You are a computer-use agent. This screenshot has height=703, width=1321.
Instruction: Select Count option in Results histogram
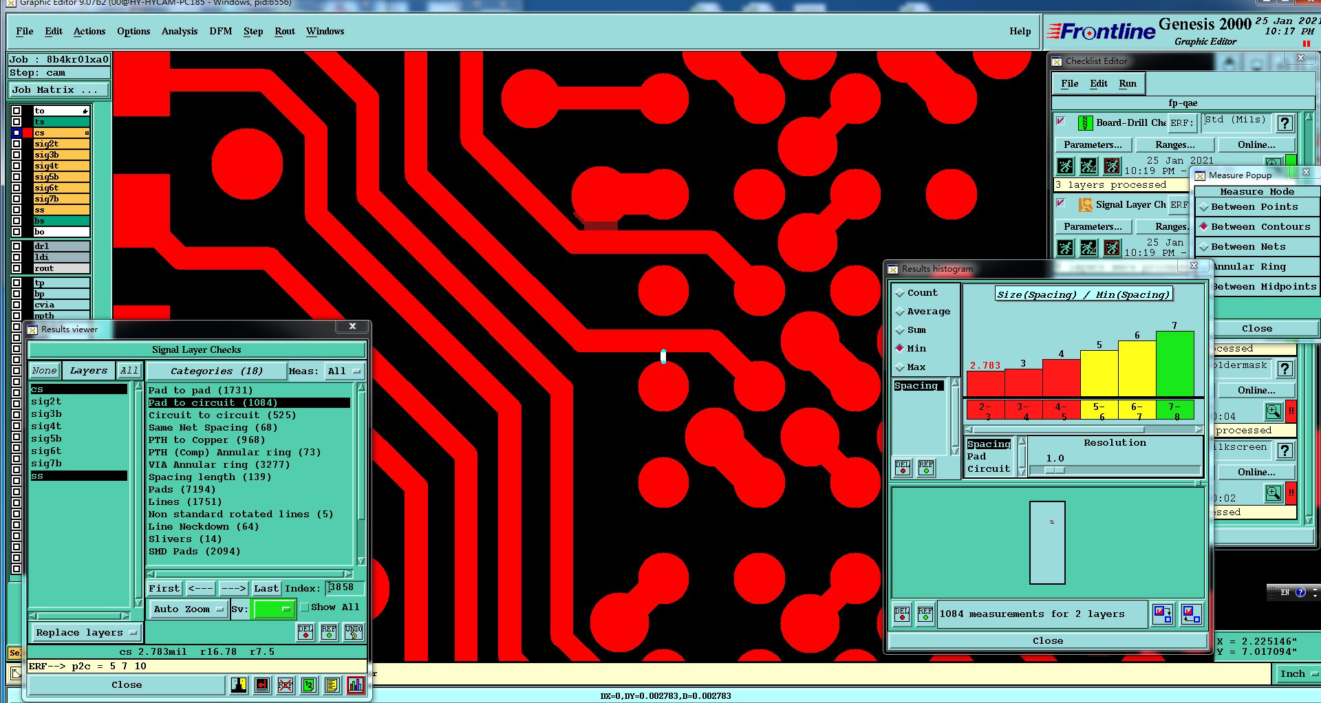916,293
